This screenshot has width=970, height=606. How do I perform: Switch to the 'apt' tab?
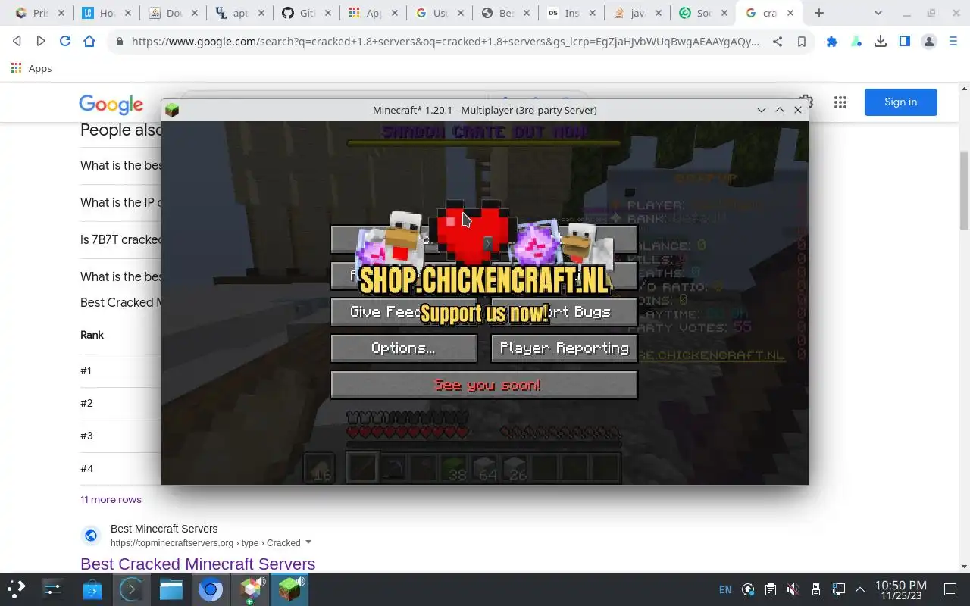tap(239, 13)
